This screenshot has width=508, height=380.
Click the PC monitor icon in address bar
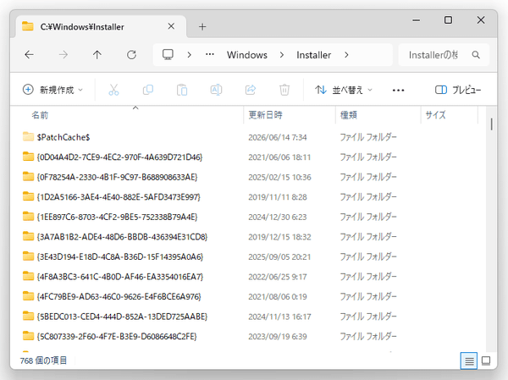click(x=168, y=54)
